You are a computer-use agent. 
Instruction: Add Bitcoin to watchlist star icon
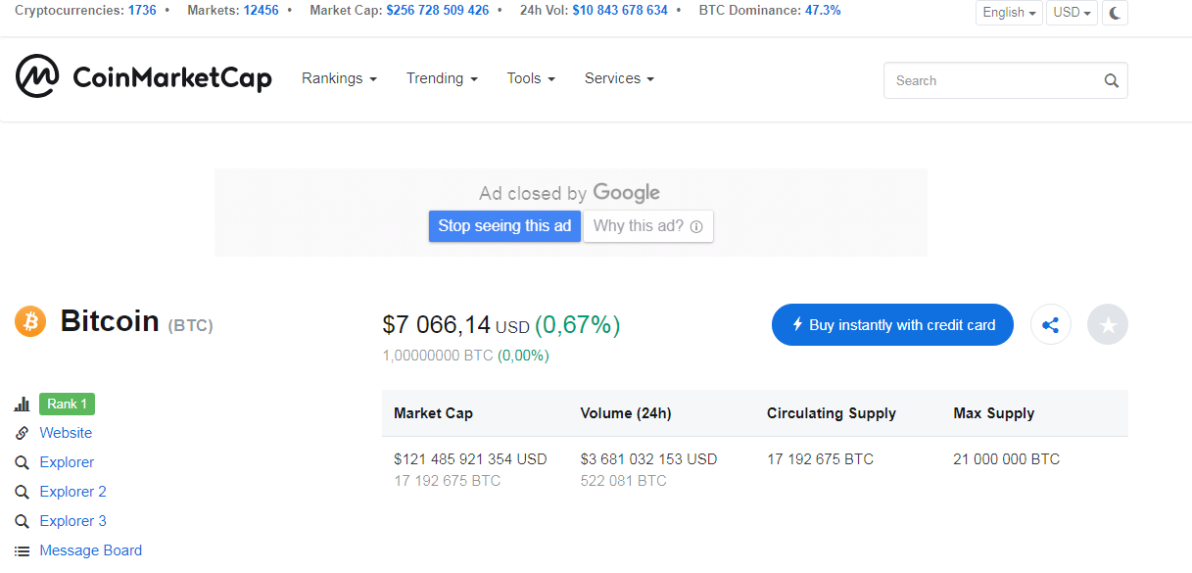(1108, 324)
